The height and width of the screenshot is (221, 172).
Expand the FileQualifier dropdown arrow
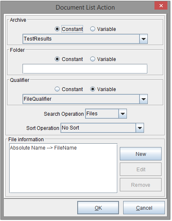coord(144,99)
